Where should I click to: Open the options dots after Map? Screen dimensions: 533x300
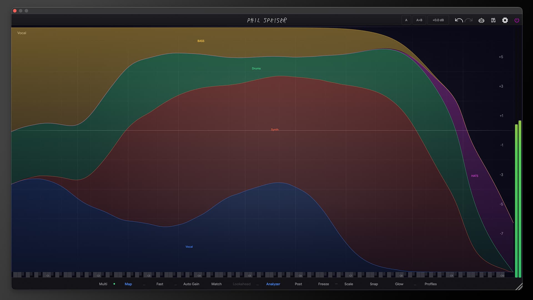coord(144,284)
